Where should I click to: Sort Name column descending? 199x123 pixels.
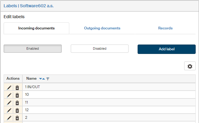41,79
